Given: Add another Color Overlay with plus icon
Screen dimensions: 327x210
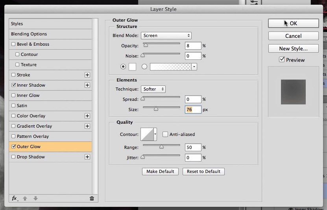Looking at the screenshot, I should 87,116.
